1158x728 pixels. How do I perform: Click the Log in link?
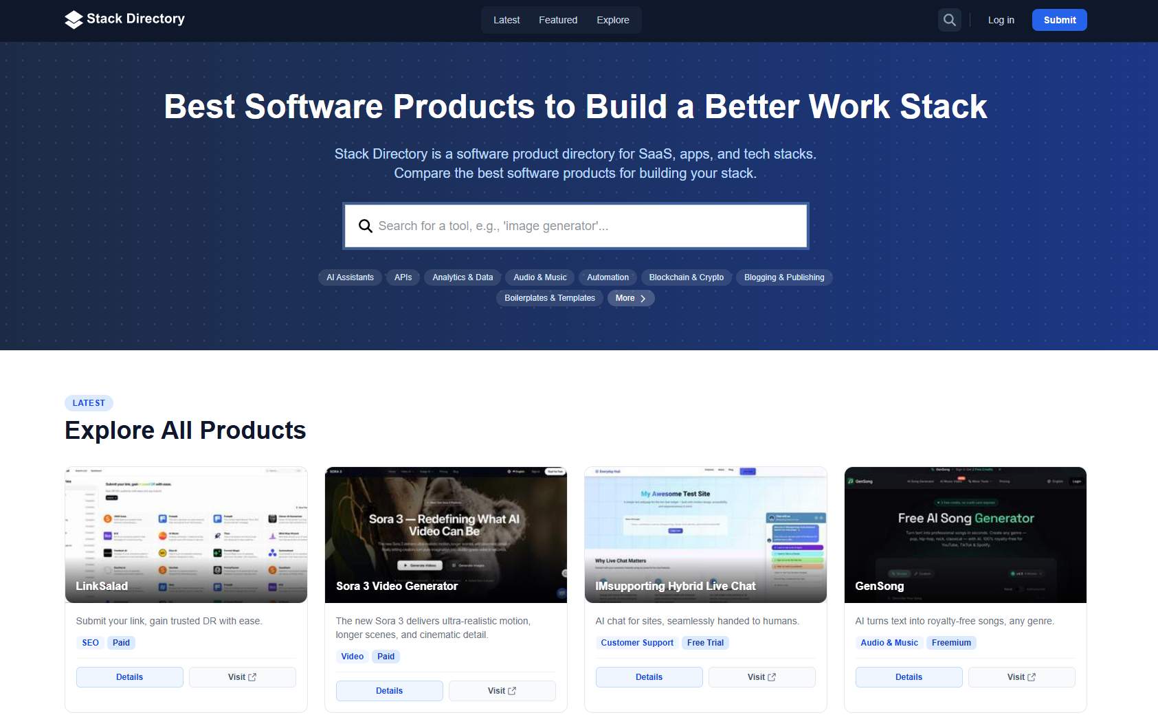coord(1001,20)
